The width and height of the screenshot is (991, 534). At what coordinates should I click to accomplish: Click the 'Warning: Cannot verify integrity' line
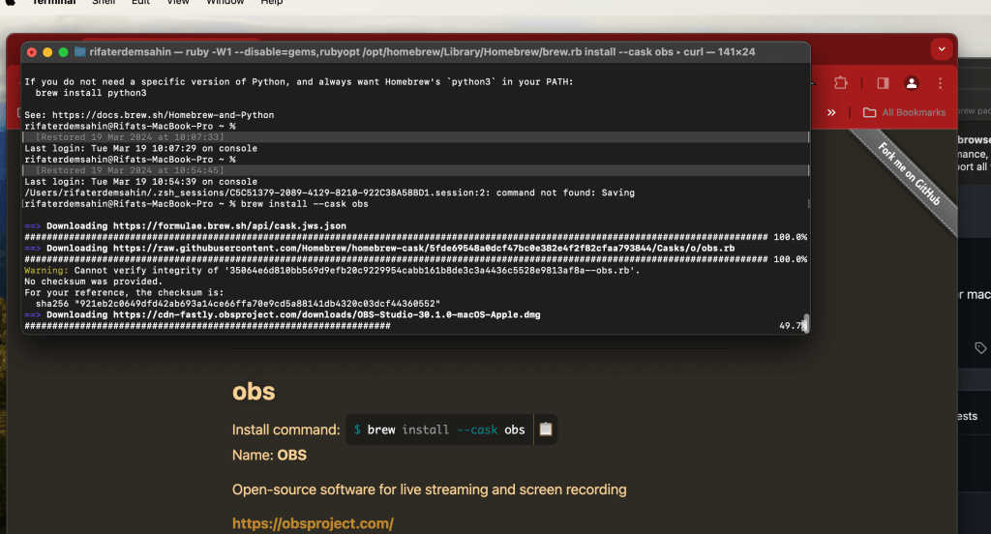(333, 271)
